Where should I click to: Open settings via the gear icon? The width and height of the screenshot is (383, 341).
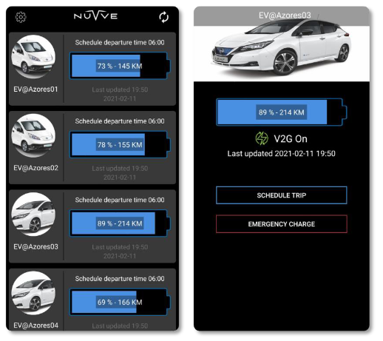(x=21, y=17)
